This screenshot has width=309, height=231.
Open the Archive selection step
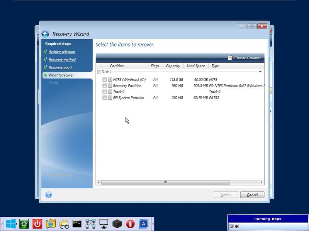pyautogui.click(x=62, y=52)
